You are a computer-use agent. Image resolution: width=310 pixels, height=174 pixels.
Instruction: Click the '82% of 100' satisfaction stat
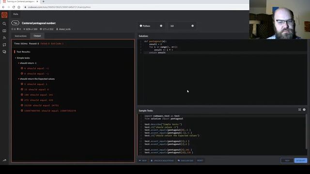pos(30,29)
